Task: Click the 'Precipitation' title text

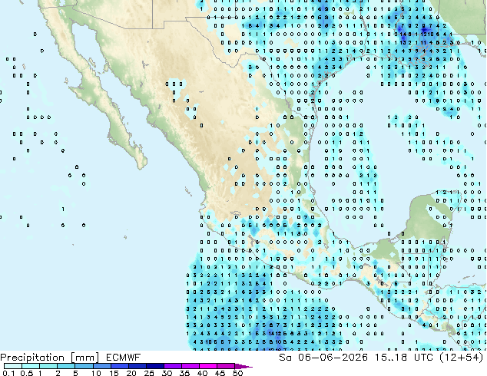Action: pos(32,358)
